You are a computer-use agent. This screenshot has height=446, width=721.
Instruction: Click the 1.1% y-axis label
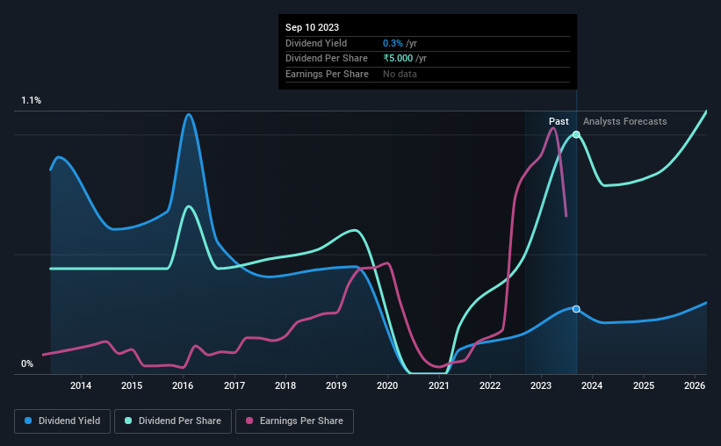(x=32, y=100)
